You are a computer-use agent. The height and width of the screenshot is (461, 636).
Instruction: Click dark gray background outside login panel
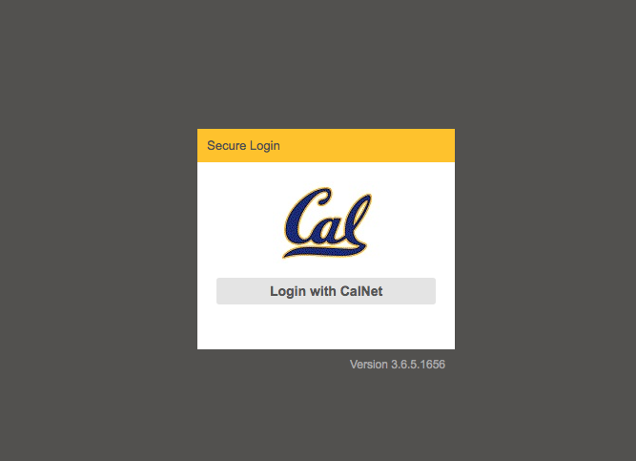[x=97, y=227]
